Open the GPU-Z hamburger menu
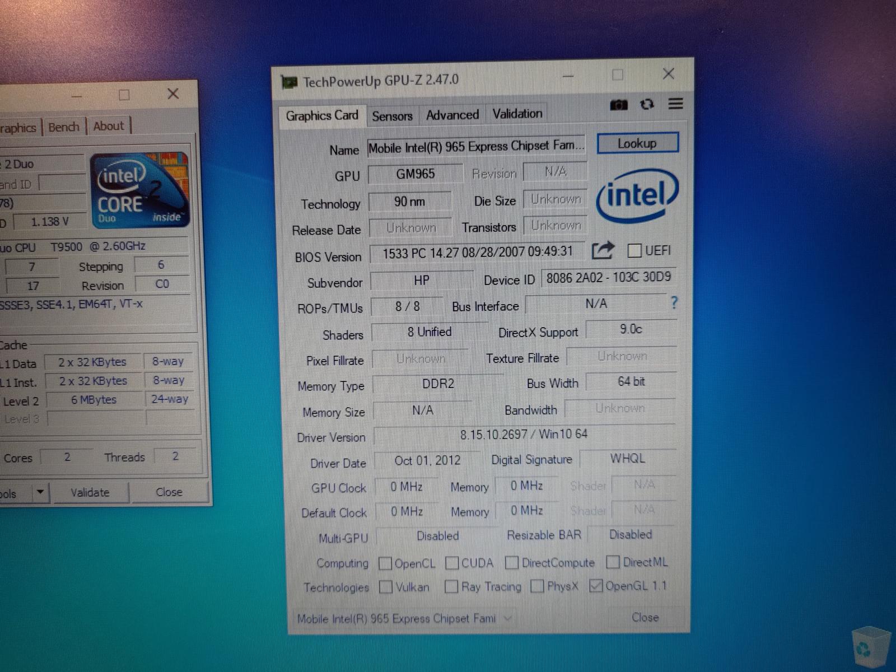The image size is (896, 672). pos(676,104)
